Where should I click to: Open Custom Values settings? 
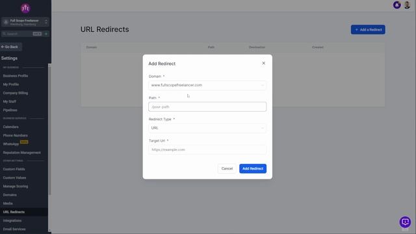click(14, 177)
